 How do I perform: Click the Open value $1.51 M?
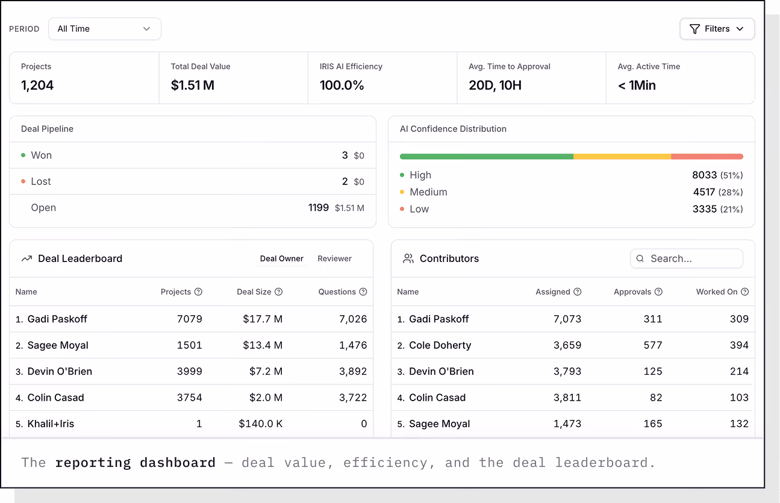tap(349, 208)
